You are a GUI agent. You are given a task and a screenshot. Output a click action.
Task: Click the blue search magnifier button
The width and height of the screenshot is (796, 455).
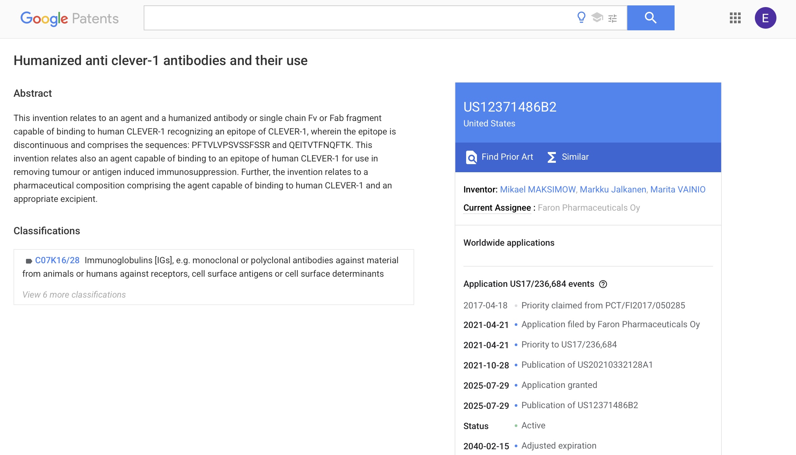(651, 18)
